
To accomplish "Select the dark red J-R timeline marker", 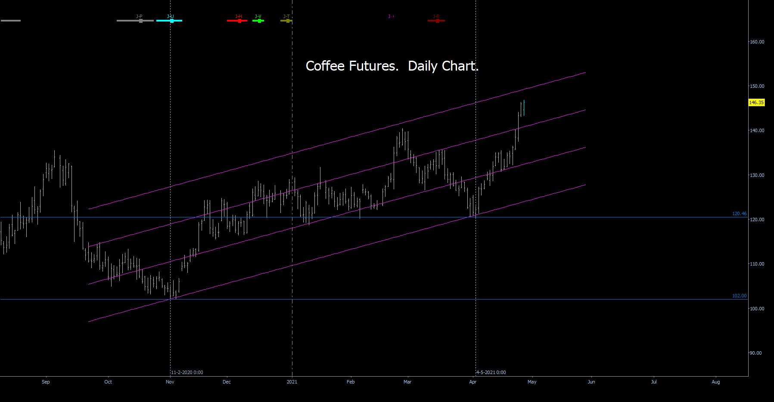I will [436, 20].
